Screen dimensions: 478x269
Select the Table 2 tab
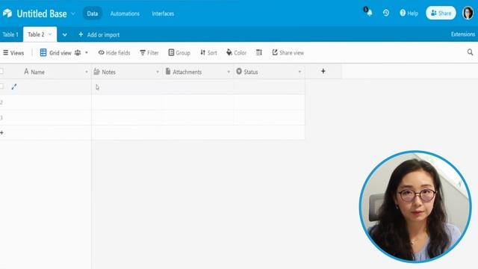[x=36, y=34]
